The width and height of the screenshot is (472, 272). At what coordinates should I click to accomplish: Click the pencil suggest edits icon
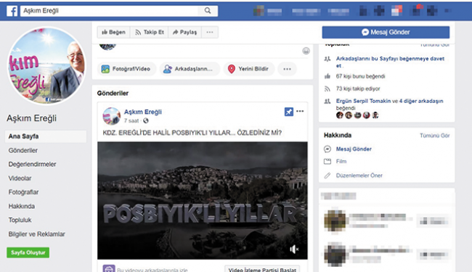click(x=327, y=176)
